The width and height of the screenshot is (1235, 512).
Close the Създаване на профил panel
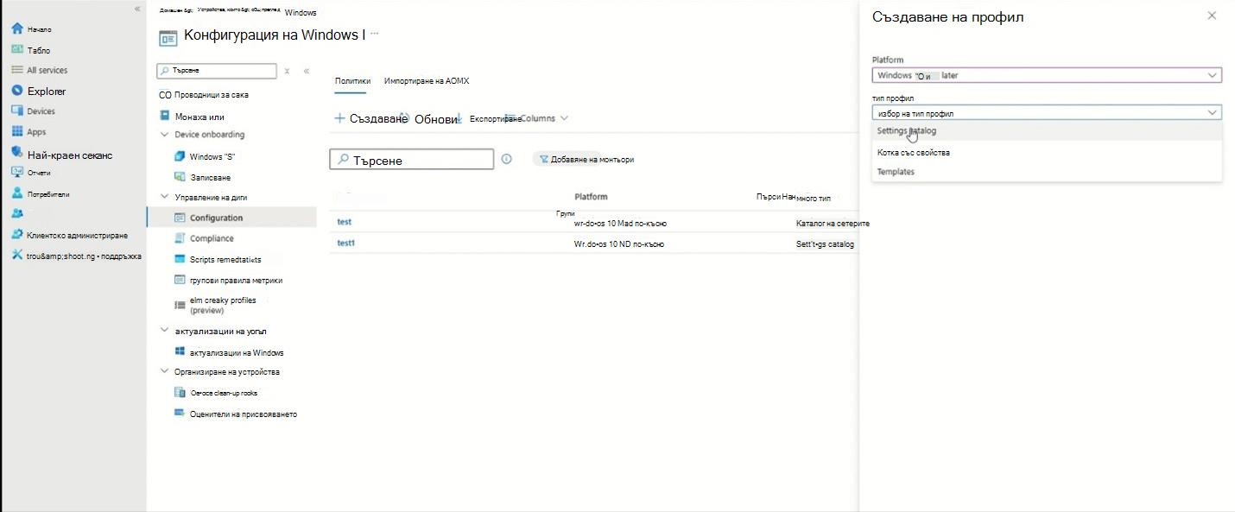click(x=1212, y=16)
